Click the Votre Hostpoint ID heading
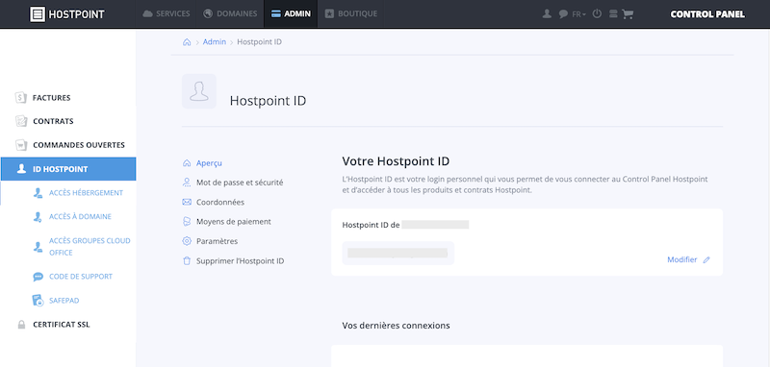 click(396, 160)
